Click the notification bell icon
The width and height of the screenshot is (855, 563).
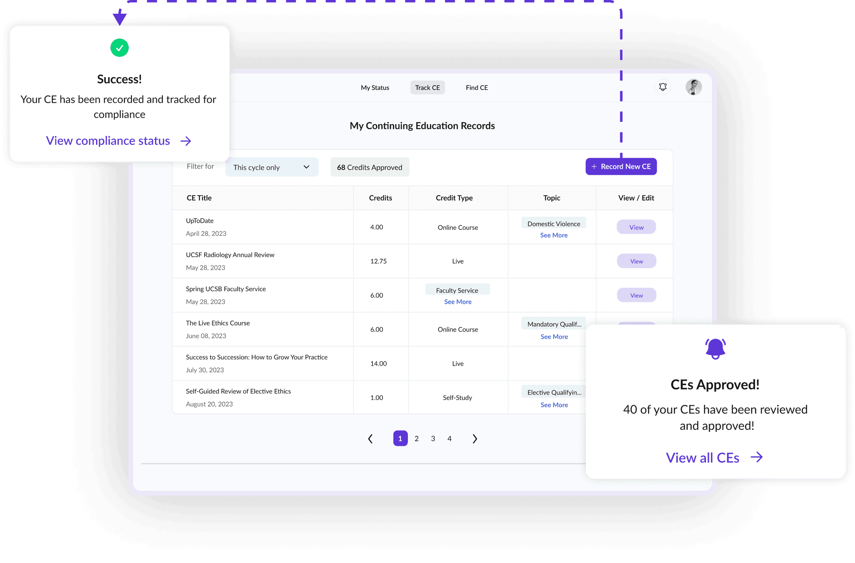[x=662, y=87]
